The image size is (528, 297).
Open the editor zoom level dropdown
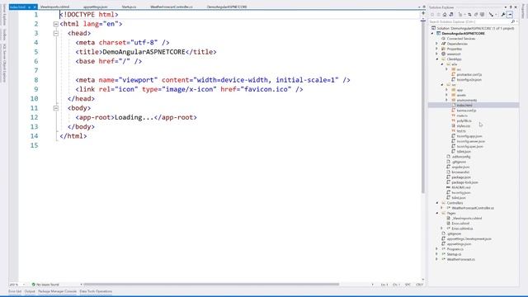pyautogui.click(x=24, y=285)
